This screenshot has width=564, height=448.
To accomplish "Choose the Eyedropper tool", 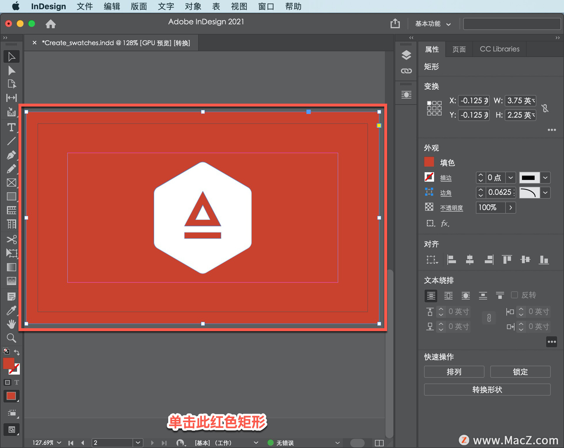I will [x=11, y=310].
